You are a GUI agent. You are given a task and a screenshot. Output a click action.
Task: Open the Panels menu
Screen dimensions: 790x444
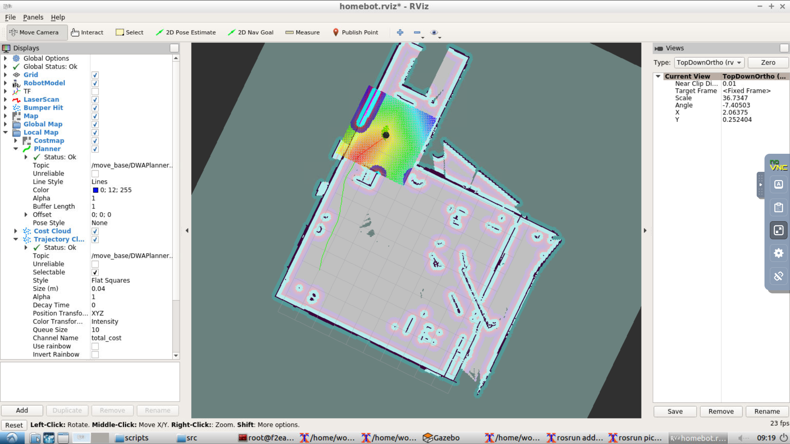(x=33, y=17)
